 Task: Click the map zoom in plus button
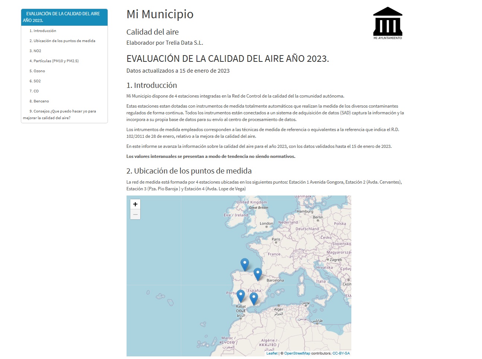pos(135,204)
